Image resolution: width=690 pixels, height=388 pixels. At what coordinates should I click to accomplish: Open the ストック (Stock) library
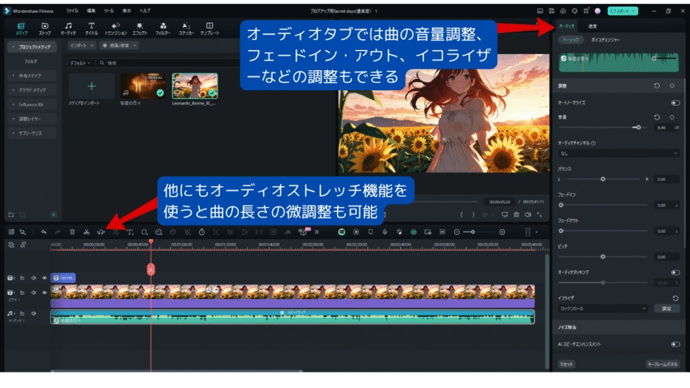pyautogui.click(x=44, y=28)
